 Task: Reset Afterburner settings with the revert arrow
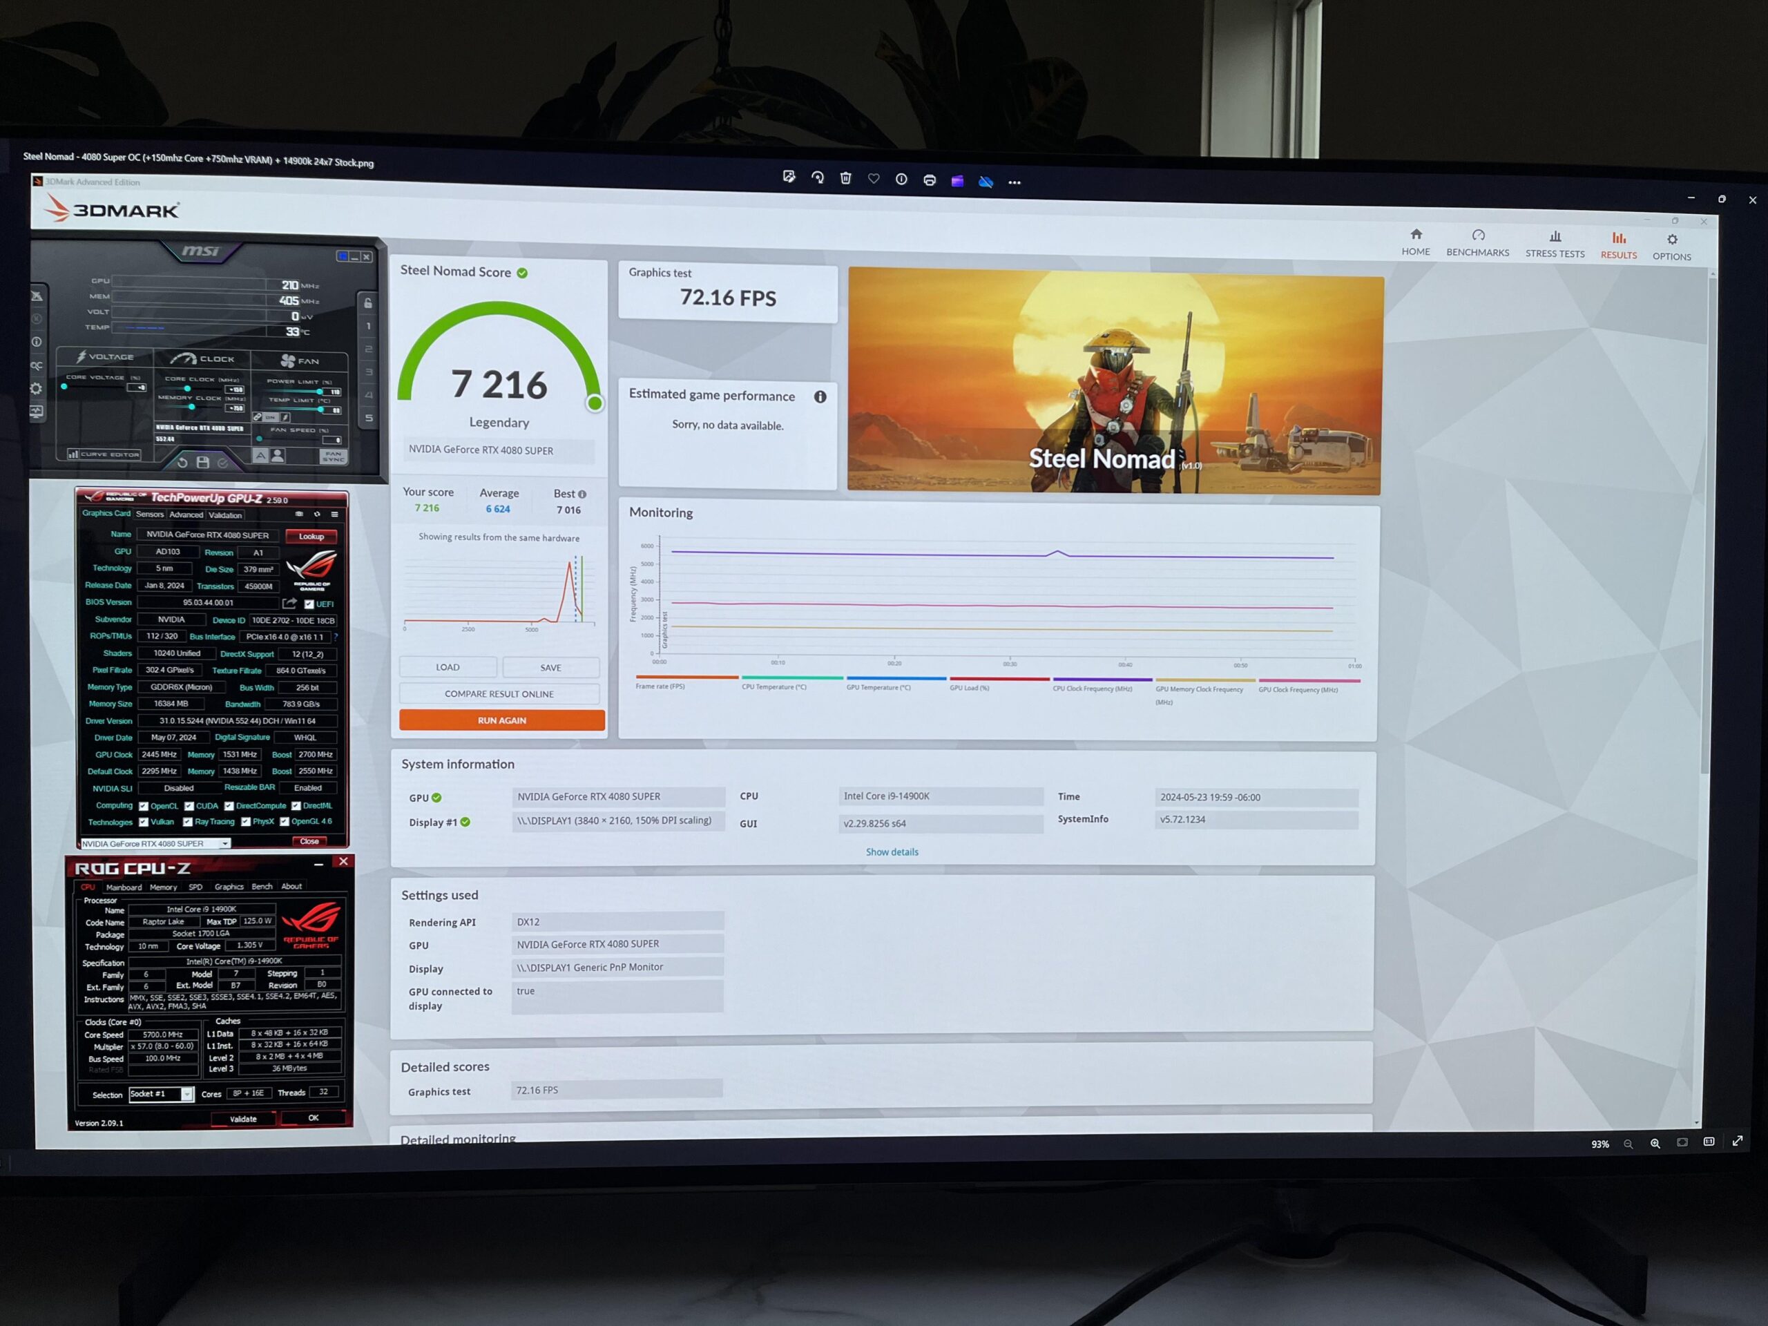tap(182, 462)
